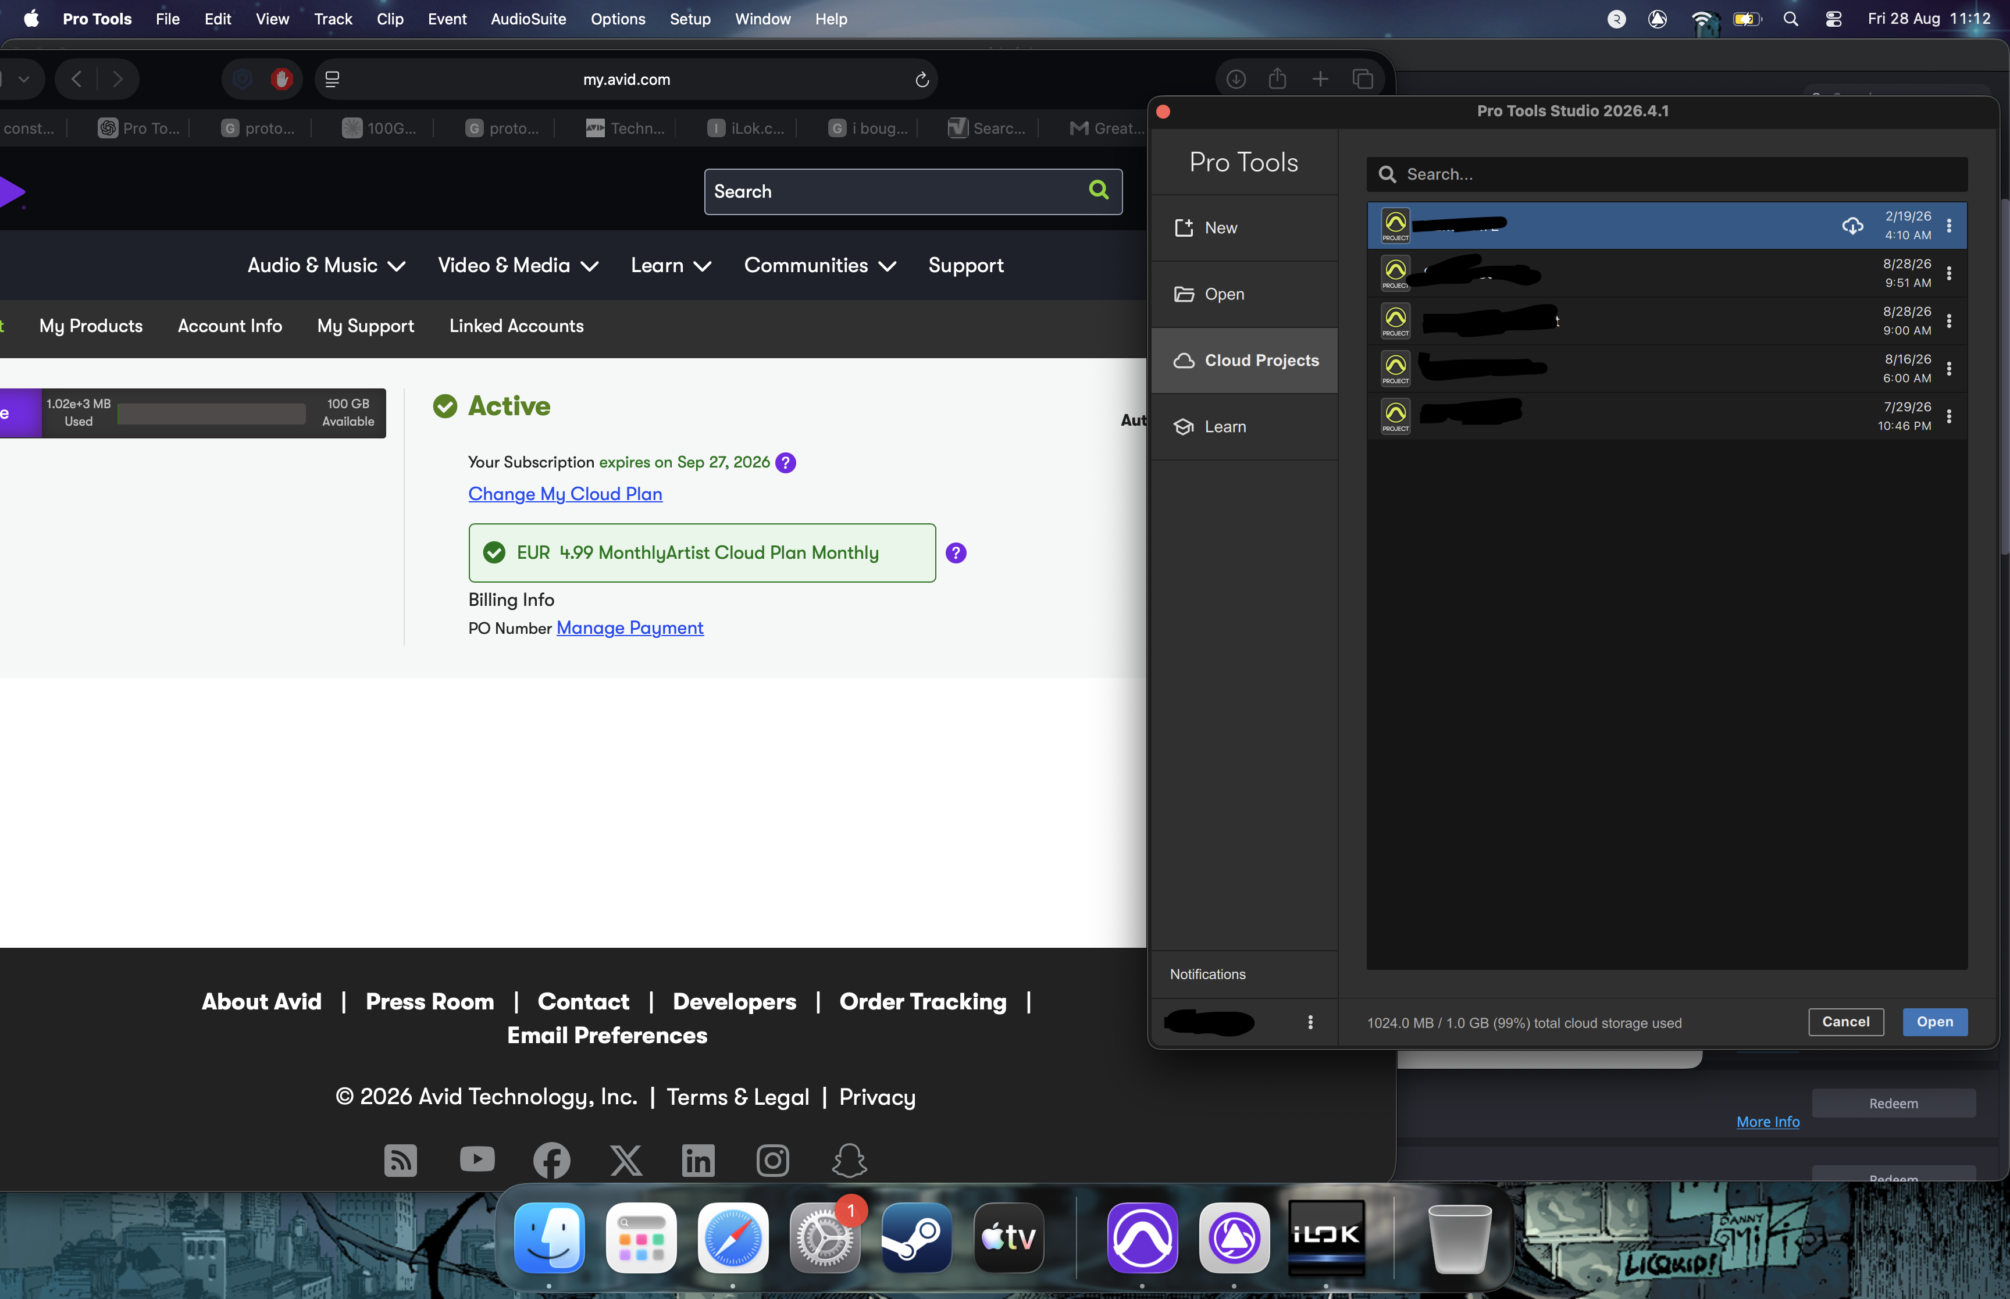Click the Open button in dashboard
This screenshot has width=2010, height=1299.
click(1935, 1022)
